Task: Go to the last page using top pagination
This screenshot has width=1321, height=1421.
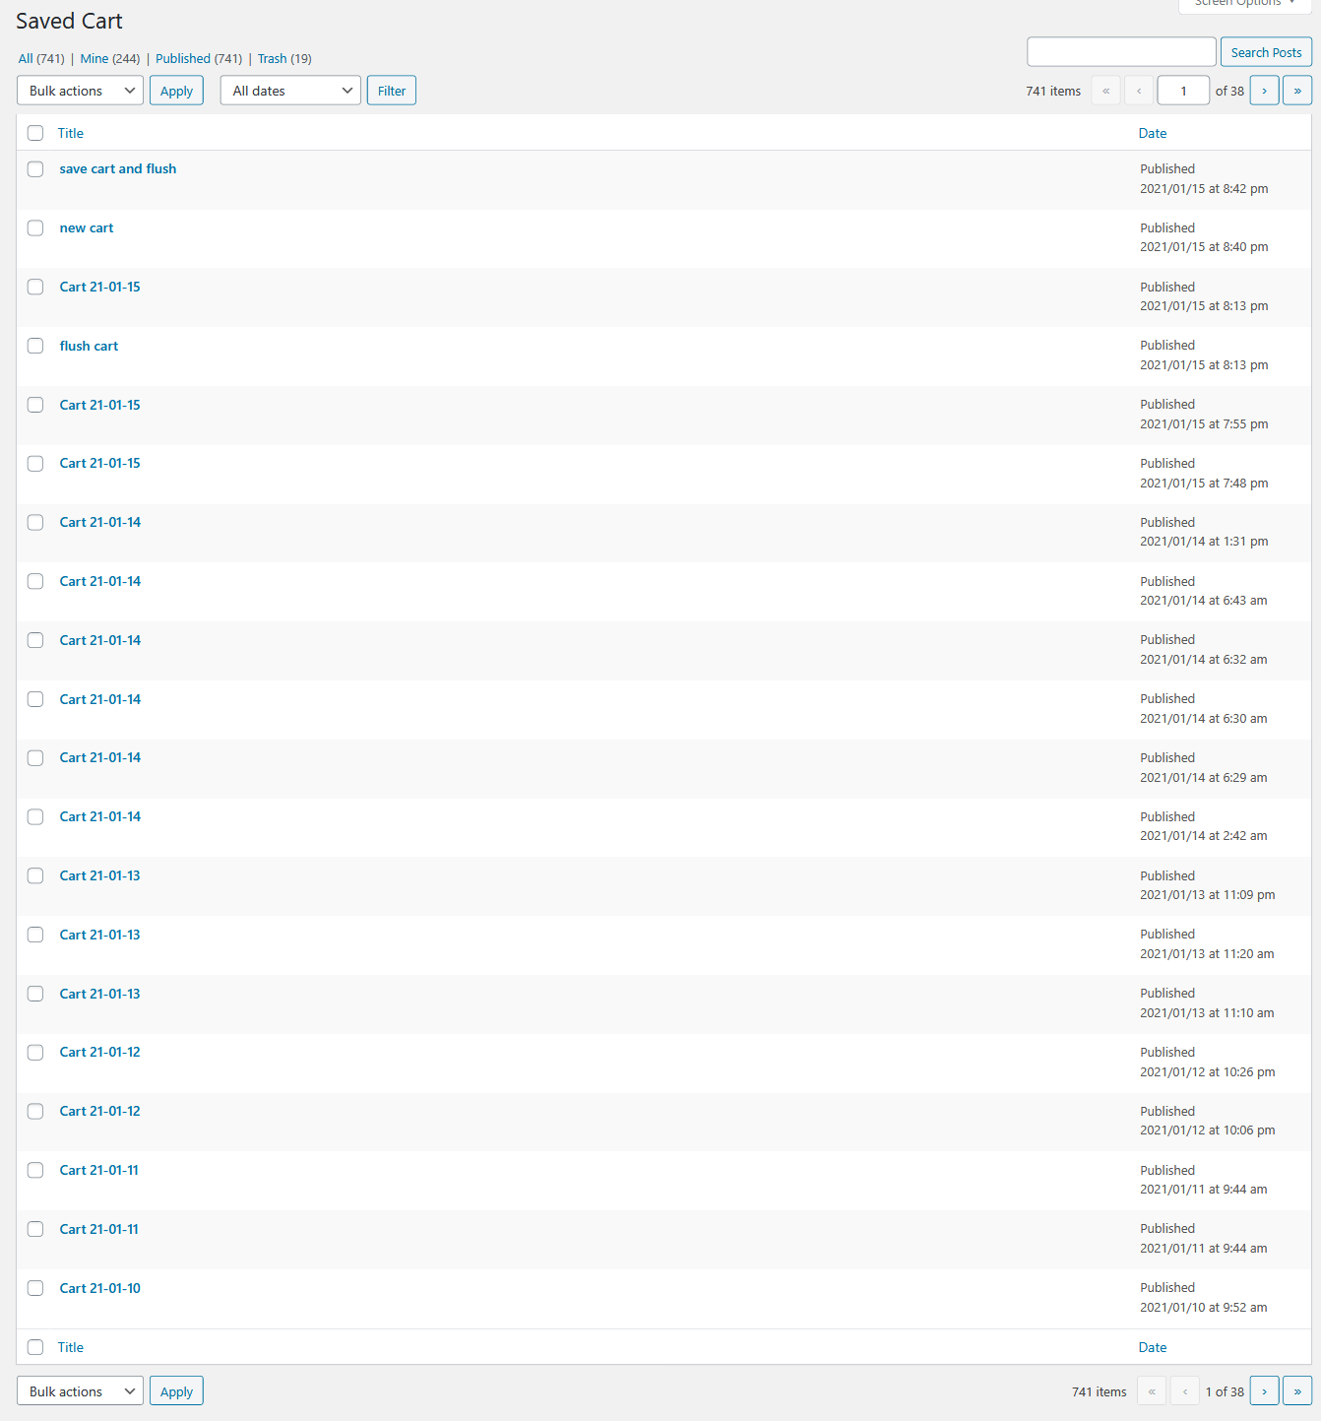Action: click(1296, 90)
